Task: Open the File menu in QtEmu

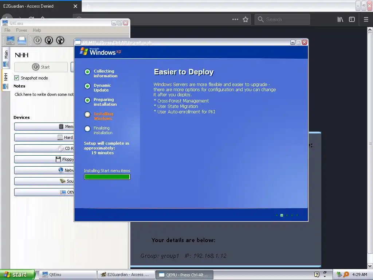Action: tap(7, 30)
